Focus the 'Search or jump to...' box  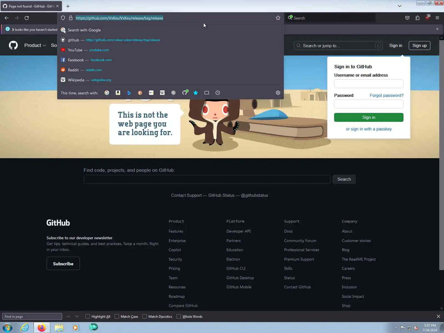pyautogui.click(x=338, y=46)
